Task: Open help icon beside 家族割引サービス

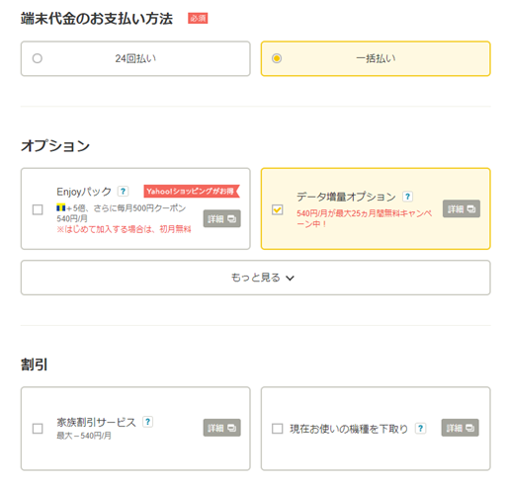Action: pos(147,422)
